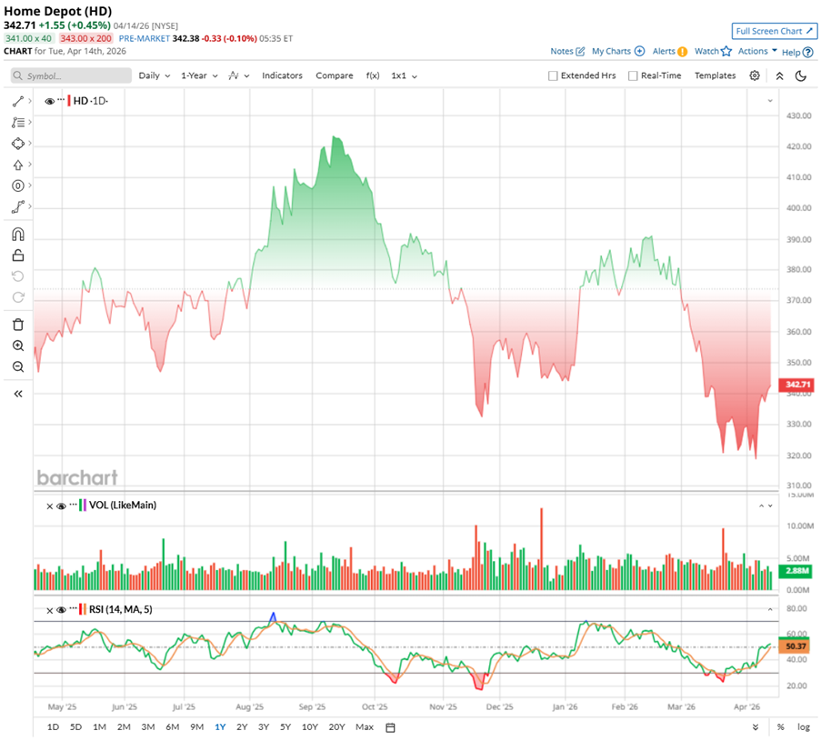Switch to dark mode moon icon
The width and height of the screenshot is (821, 741).
point(801,76)
